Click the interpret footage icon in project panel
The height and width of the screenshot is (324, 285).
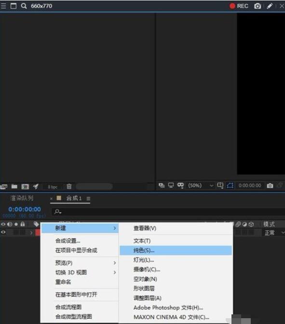point(3,187)
